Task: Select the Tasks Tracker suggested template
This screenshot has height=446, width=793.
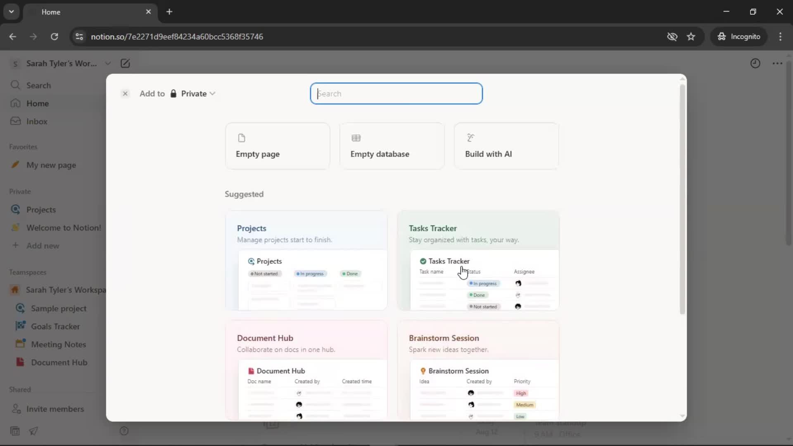Action: coord(478,261)
